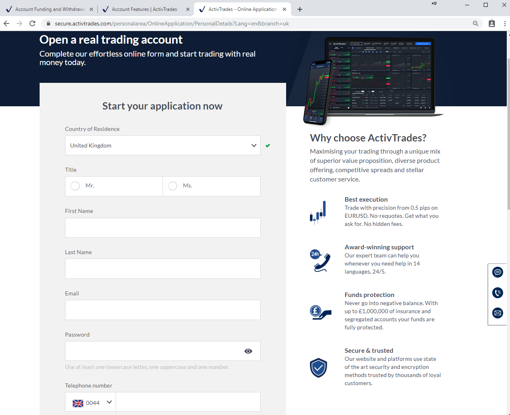Open a new browser tab
This screenshot has height=415, width=510.
click(299, 9)
